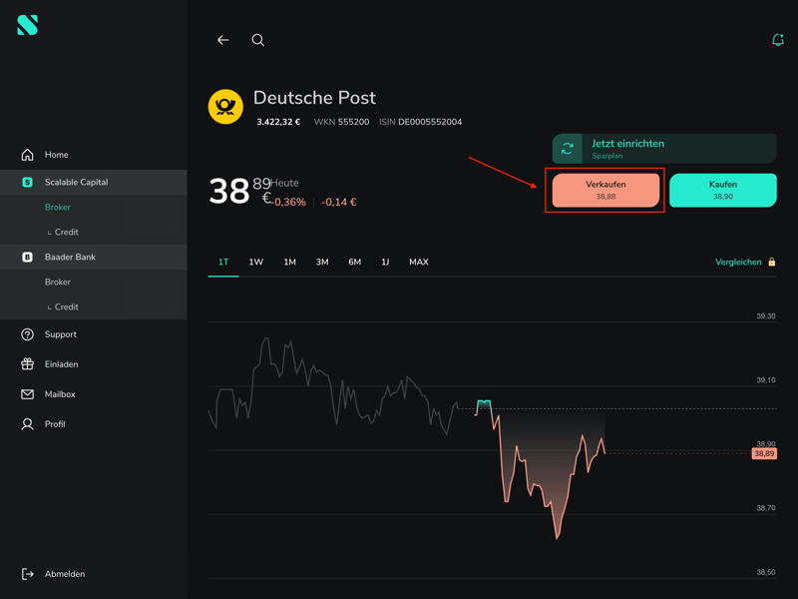The height and width of the screenshot is (599, 798).
Task: Select the 1W chart range tab
Action: click(256, 262)
